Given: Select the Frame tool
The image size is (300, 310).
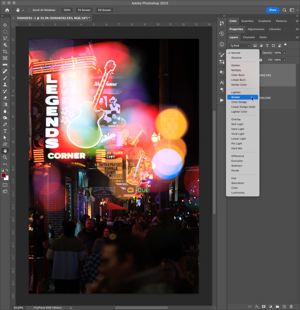Looking at the screenshot, I should [5, 58].
